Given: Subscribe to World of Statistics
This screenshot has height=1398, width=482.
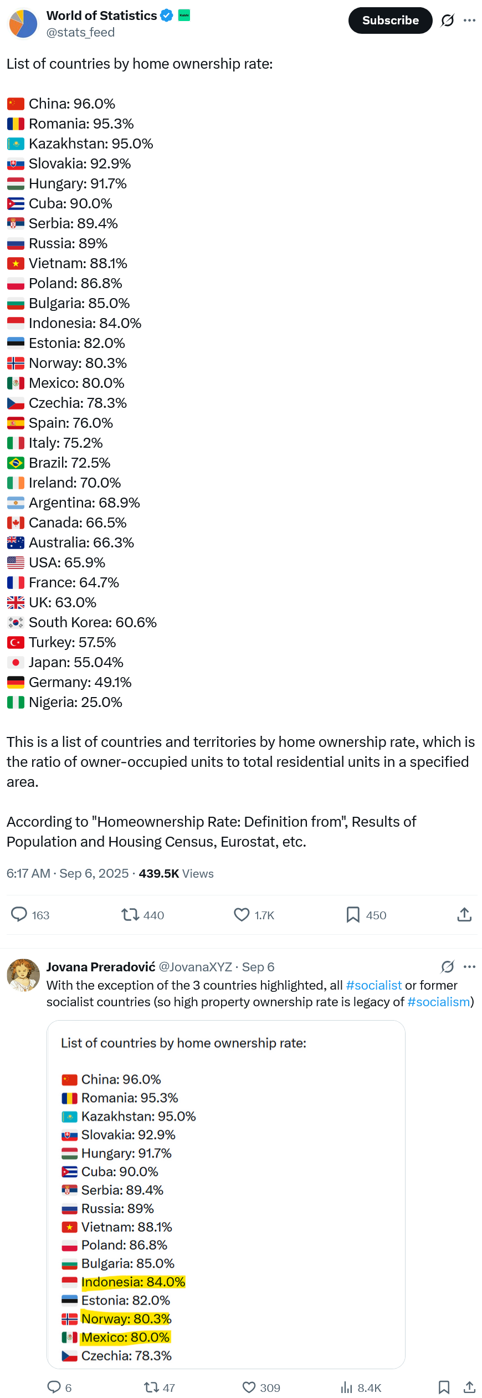Looking at the screenshot, I should click(x=390, y=21).
